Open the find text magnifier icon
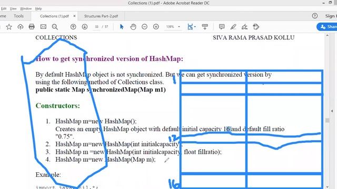This screenshot has width=337, height=189. 55,27
